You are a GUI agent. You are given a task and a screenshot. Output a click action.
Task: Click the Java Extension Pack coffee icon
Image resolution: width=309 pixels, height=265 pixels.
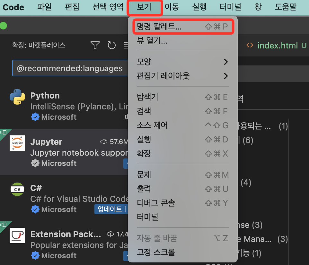point(17,235)
